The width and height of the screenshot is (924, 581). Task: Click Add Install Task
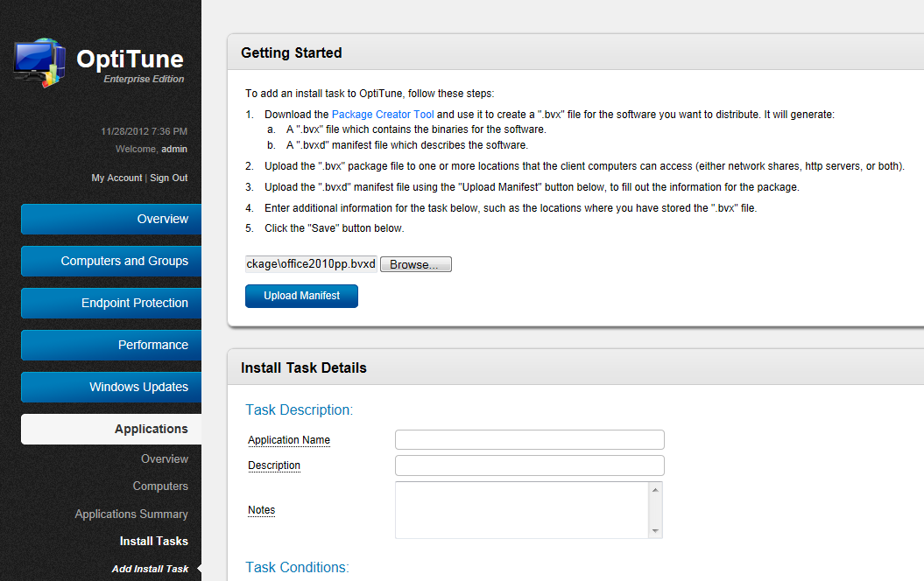[150, 568]
